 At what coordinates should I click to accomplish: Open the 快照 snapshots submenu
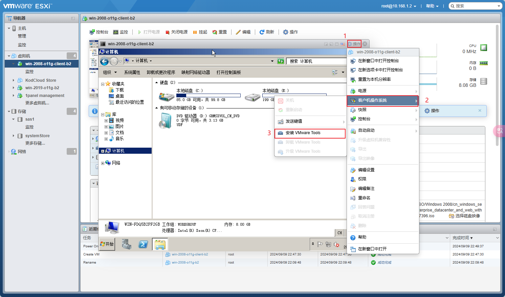pos(383,110)
